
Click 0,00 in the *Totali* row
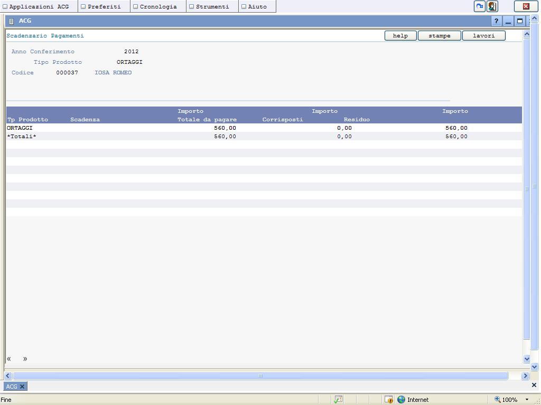point(344,137)
